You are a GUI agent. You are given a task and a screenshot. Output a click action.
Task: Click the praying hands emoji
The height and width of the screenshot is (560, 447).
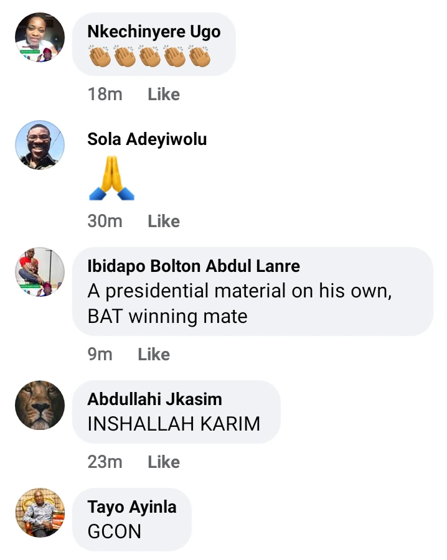tap(112, 178)
